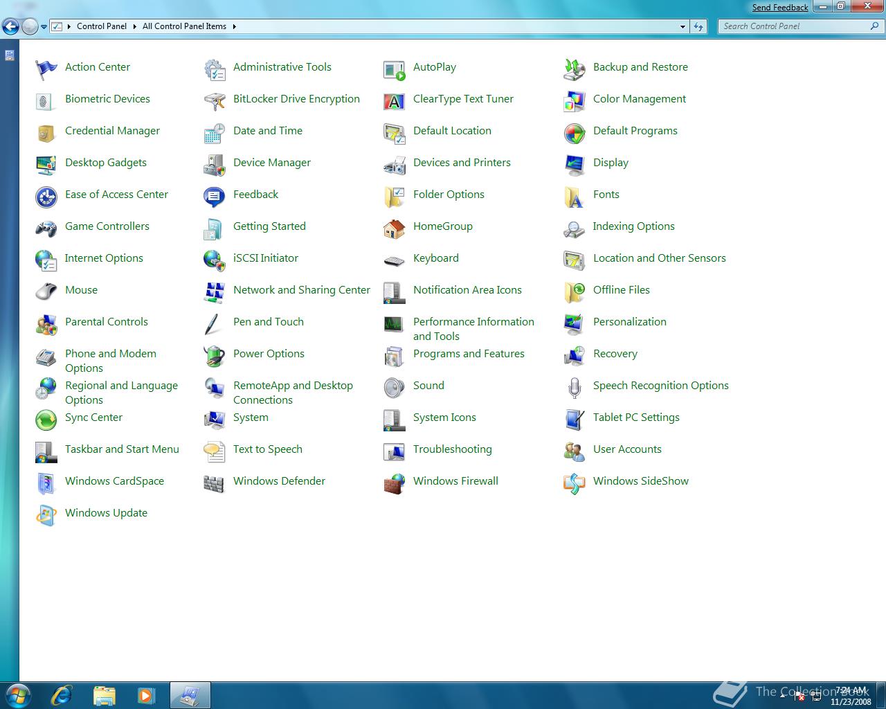Open the Internet Options link

click(104, 258)
